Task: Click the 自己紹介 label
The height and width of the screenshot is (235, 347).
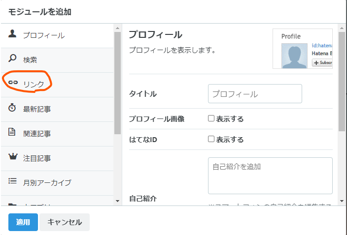Action: [x=143, y=199]
